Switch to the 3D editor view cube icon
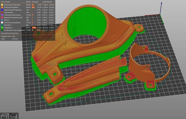Image resolution: width=186 pixels, height=119 pixels. pos(5,116)
